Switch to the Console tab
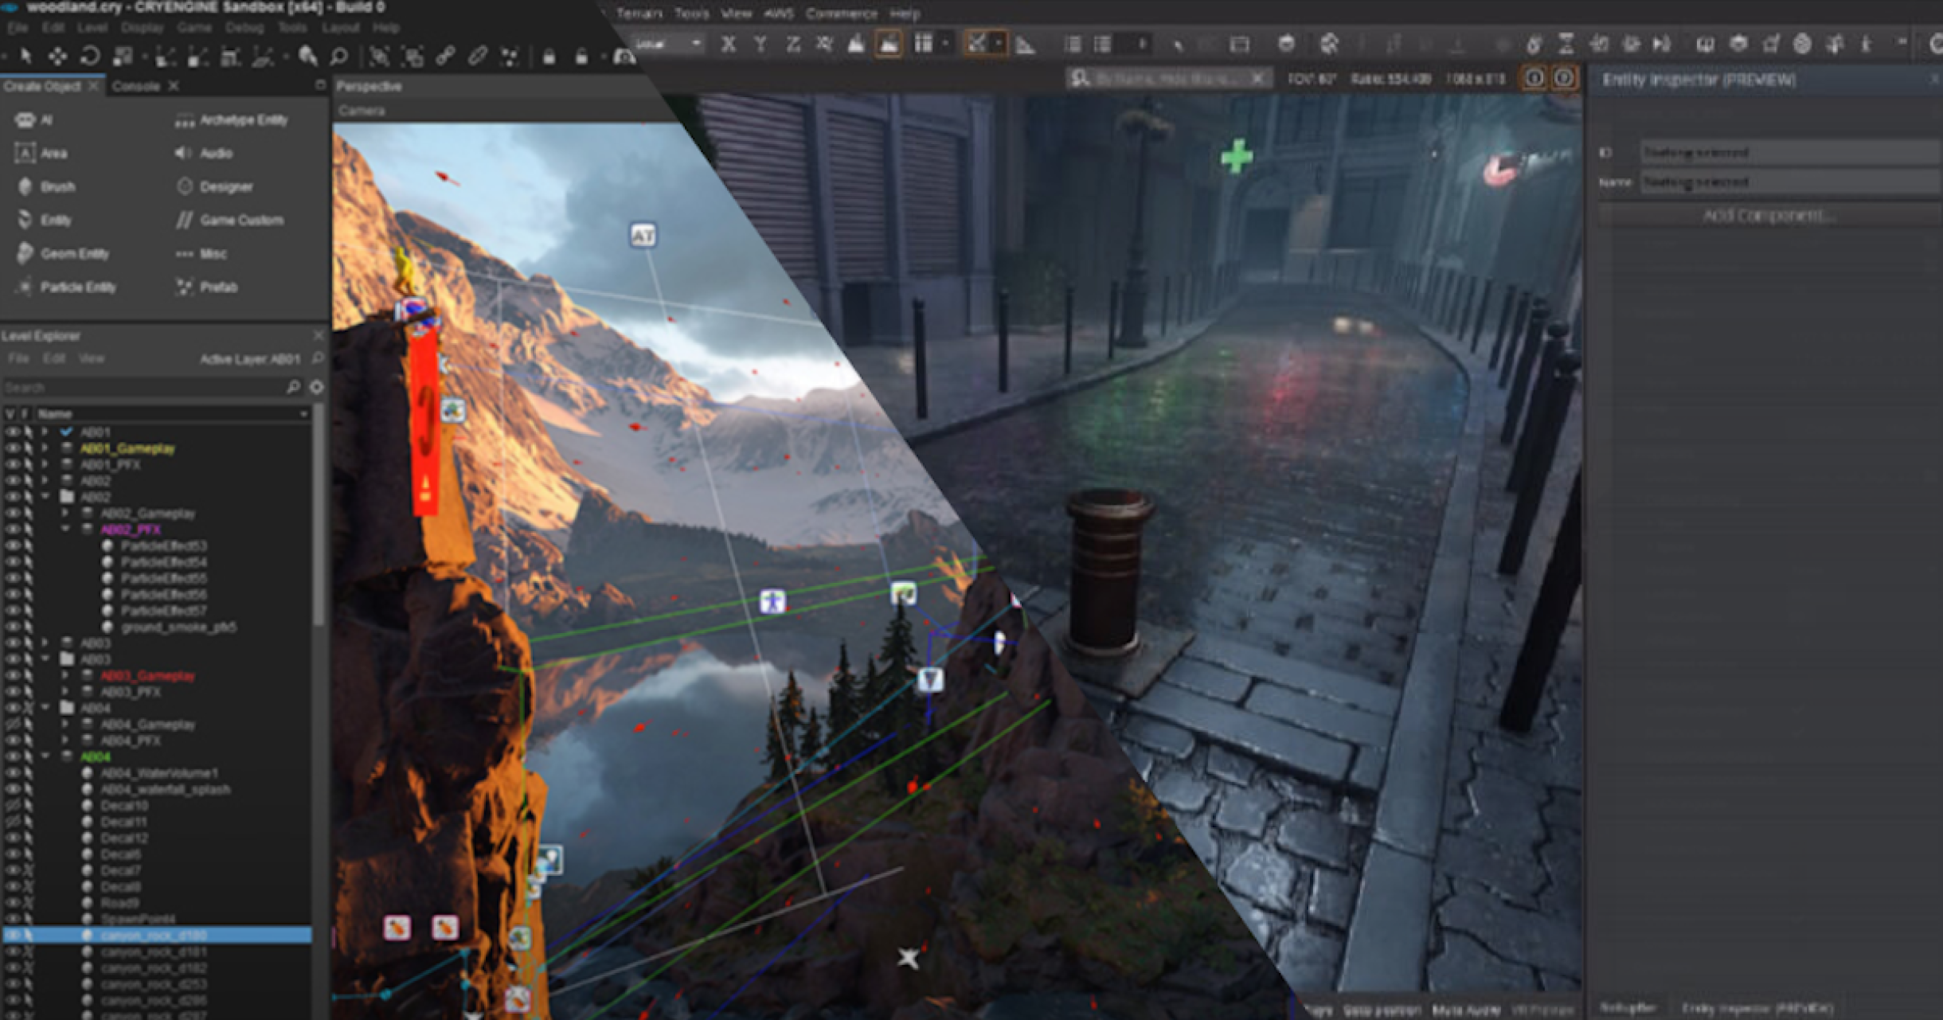 tap(136, 86)
